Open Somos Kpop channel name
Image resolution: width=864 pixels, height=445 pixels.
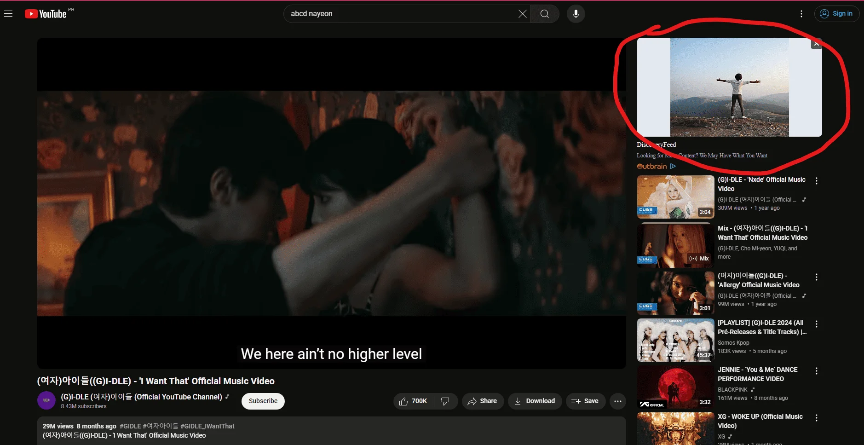coord(733,343)
